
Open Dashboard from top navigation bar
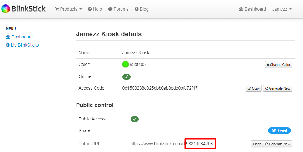[252, 9]
